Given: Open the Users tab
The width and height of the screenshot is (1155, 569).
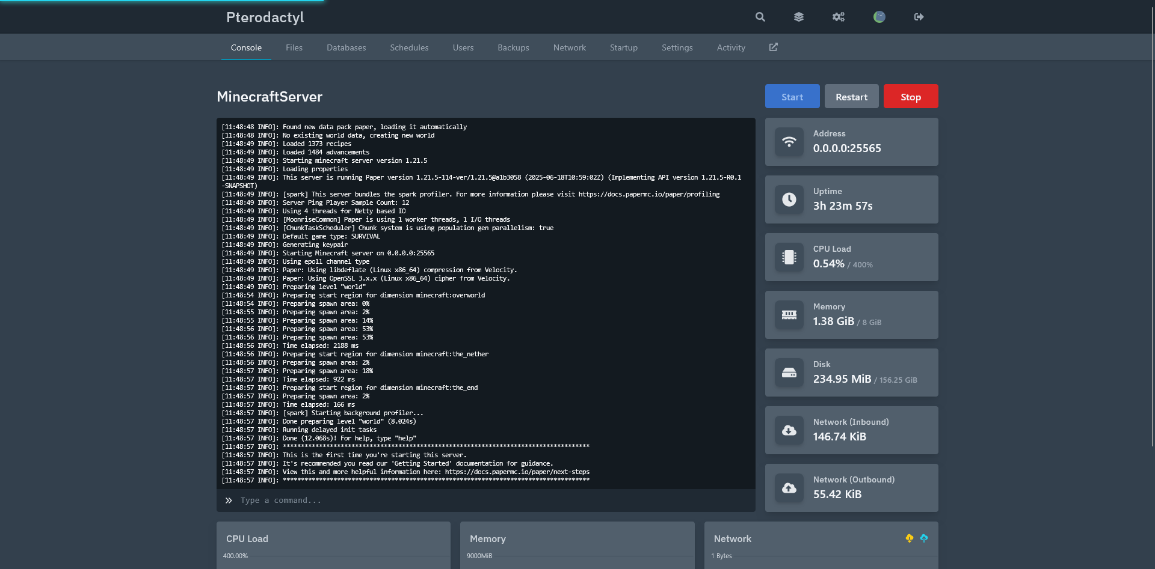Looking at the screenshot, I should (x=463, y=47).
